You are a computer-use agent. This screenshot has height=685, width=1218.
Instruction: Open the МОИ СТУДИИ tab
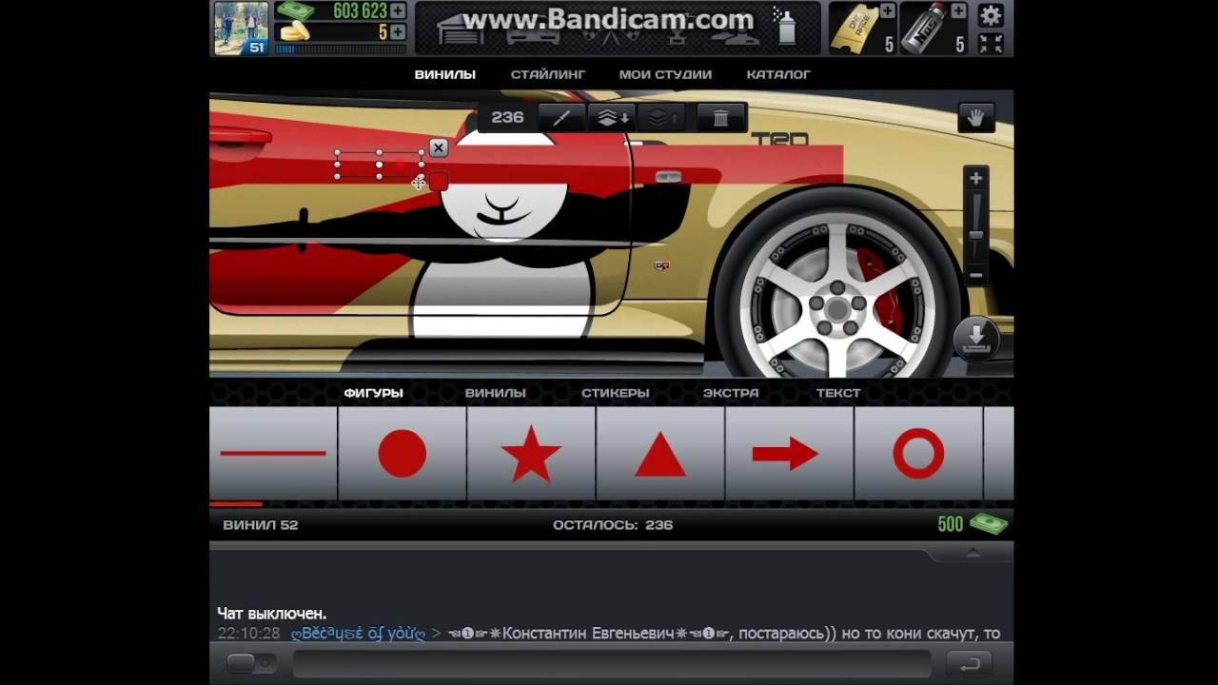(x=665, y=74)
